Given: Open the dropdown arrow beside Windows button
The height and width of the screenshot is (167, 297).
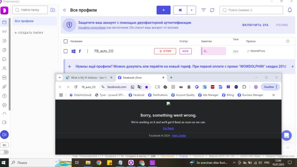Looking at the screenshot, I should point(191,10).
